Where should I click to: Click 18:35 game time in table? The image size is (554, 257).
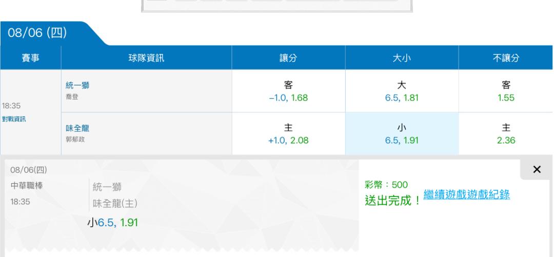pyautogui.click(x=11, y=106)
